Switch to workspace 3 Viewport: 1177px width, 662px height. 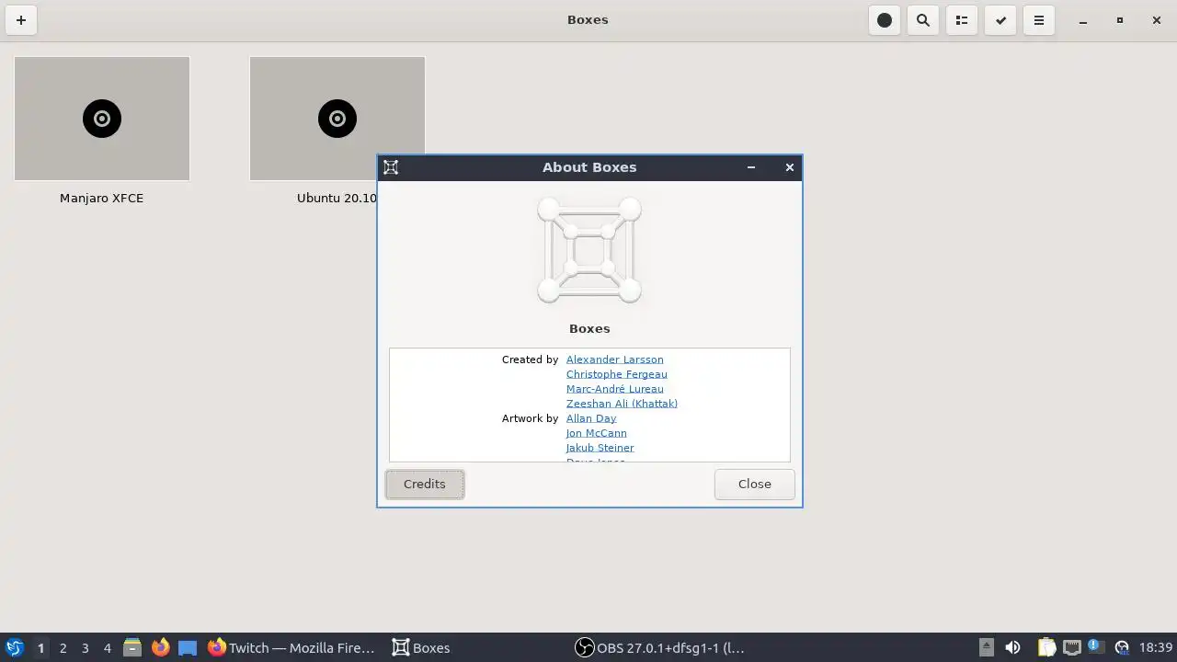(x=85, y=648)
